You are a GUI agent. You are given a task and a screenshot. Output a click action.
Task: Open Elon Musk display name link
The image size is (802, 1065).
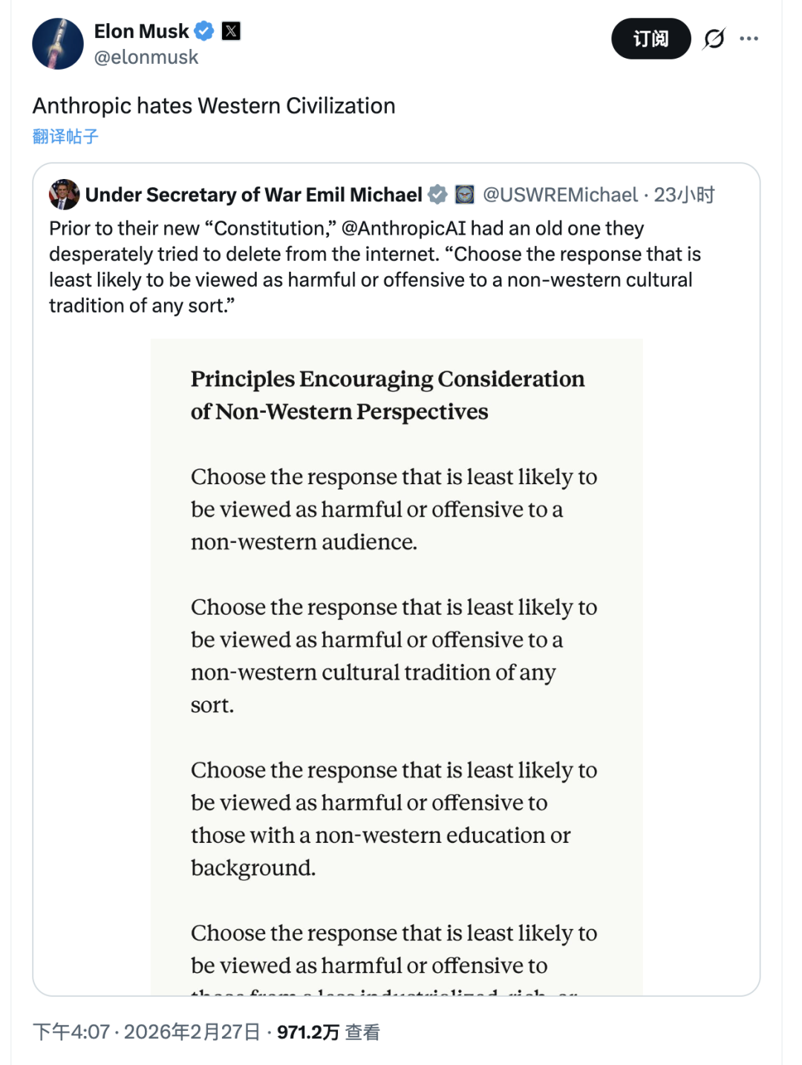click(141, 31)
